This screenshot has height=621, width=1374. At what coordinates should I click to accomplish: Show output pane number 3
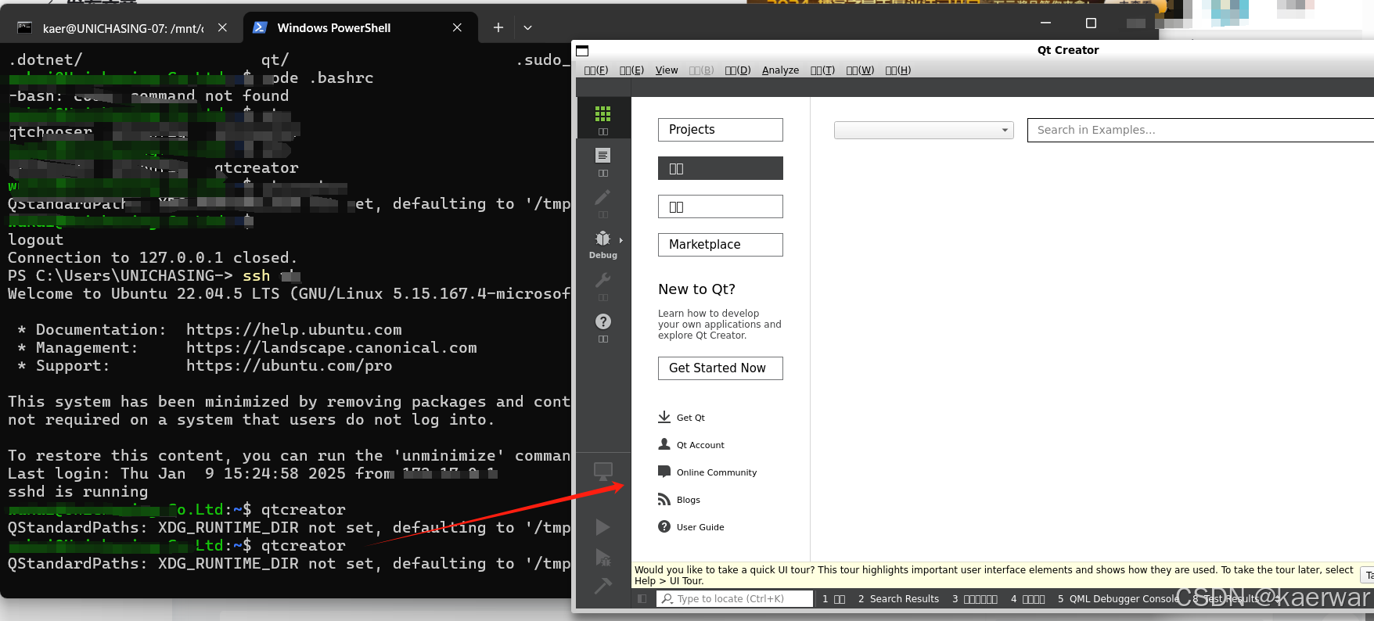pos(975,599)
